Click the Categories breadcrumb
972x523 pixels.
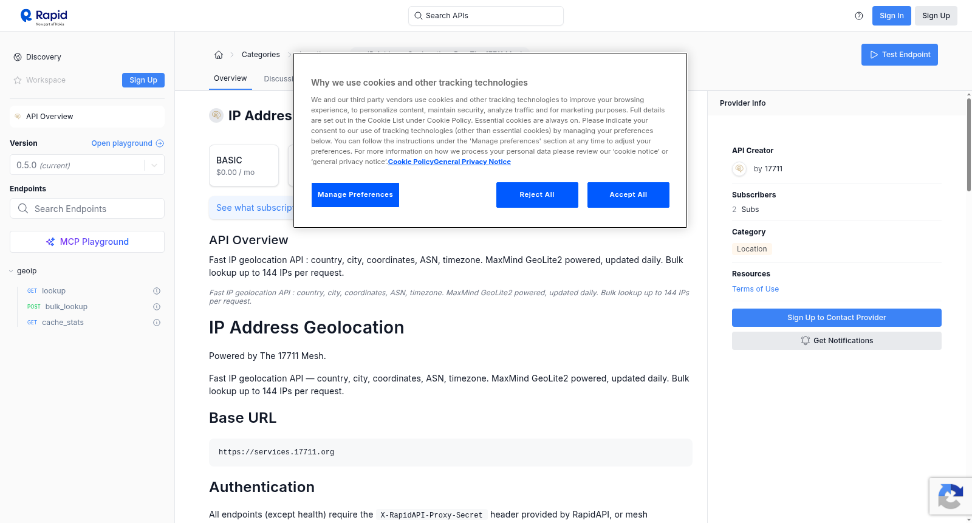coord(261,55)
